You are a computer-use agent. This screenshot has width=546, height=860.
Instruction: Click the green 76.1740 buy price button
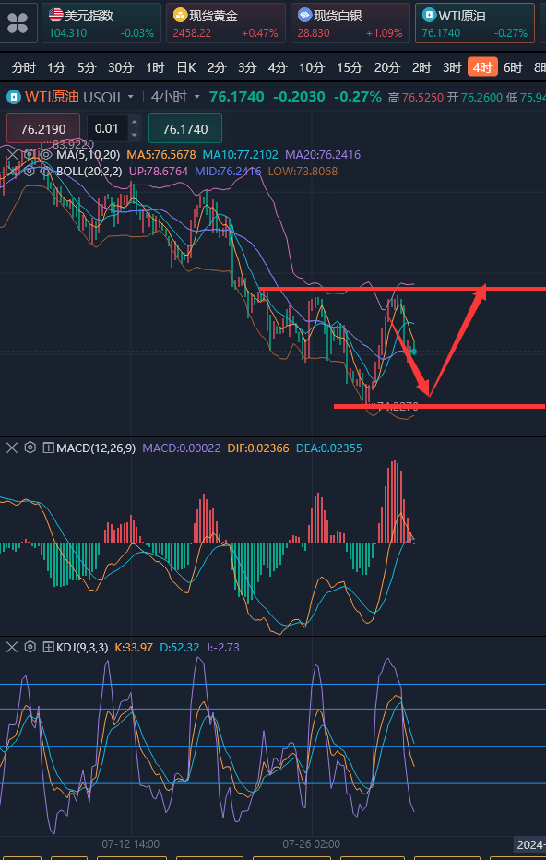185,129
